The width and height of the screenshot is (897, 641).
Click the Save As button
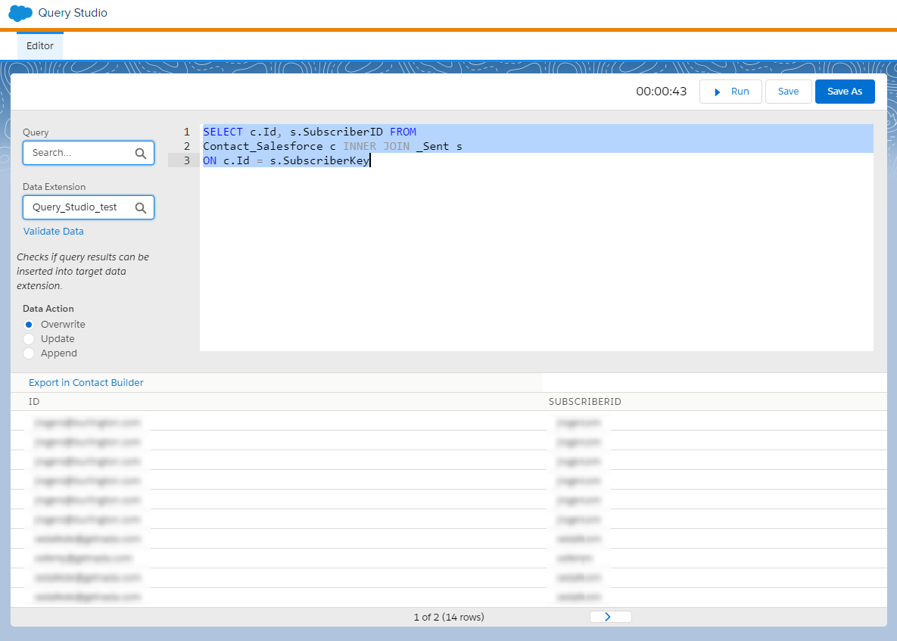[x=844, y=92]
